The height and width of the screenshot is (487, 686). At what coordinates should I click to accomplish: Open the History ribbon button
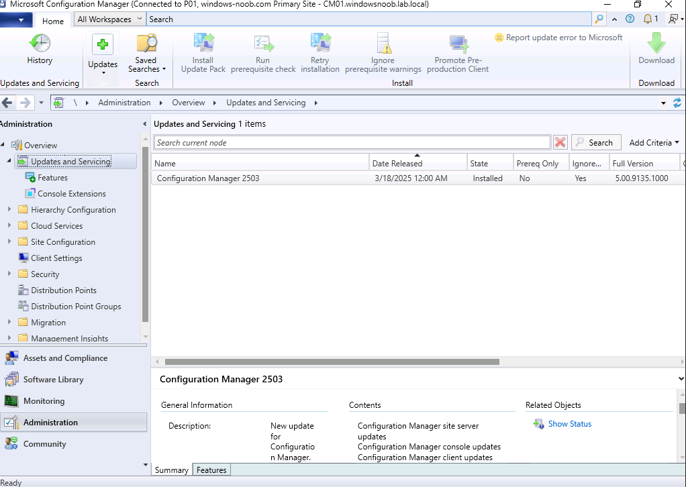[40, 50]
